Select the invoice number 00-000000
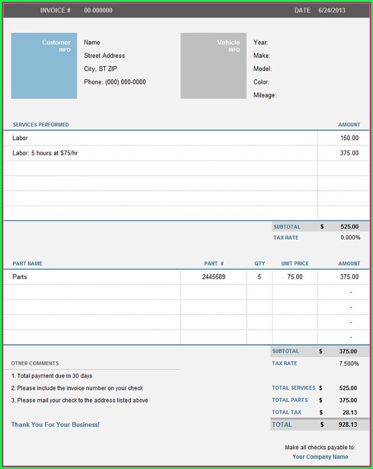Screen dimensions: 373x469 (98, 10)
